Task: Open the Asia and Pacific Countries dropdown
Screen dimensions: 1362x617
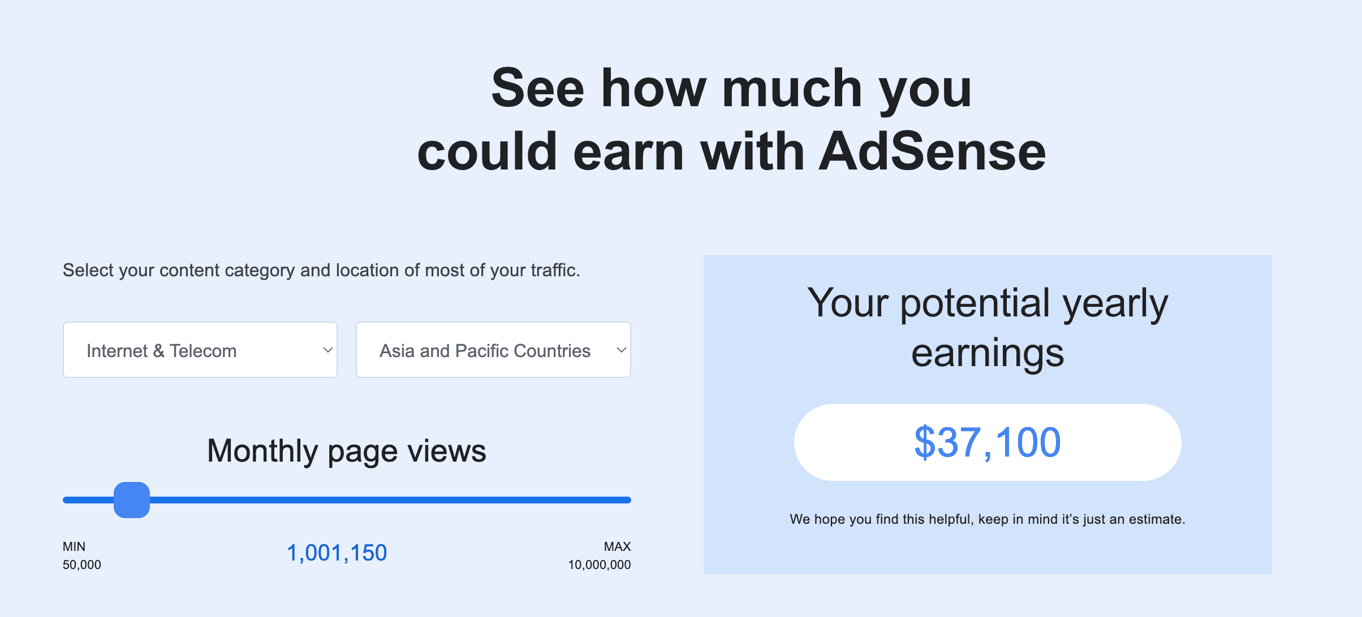Action: coord(493,350)
